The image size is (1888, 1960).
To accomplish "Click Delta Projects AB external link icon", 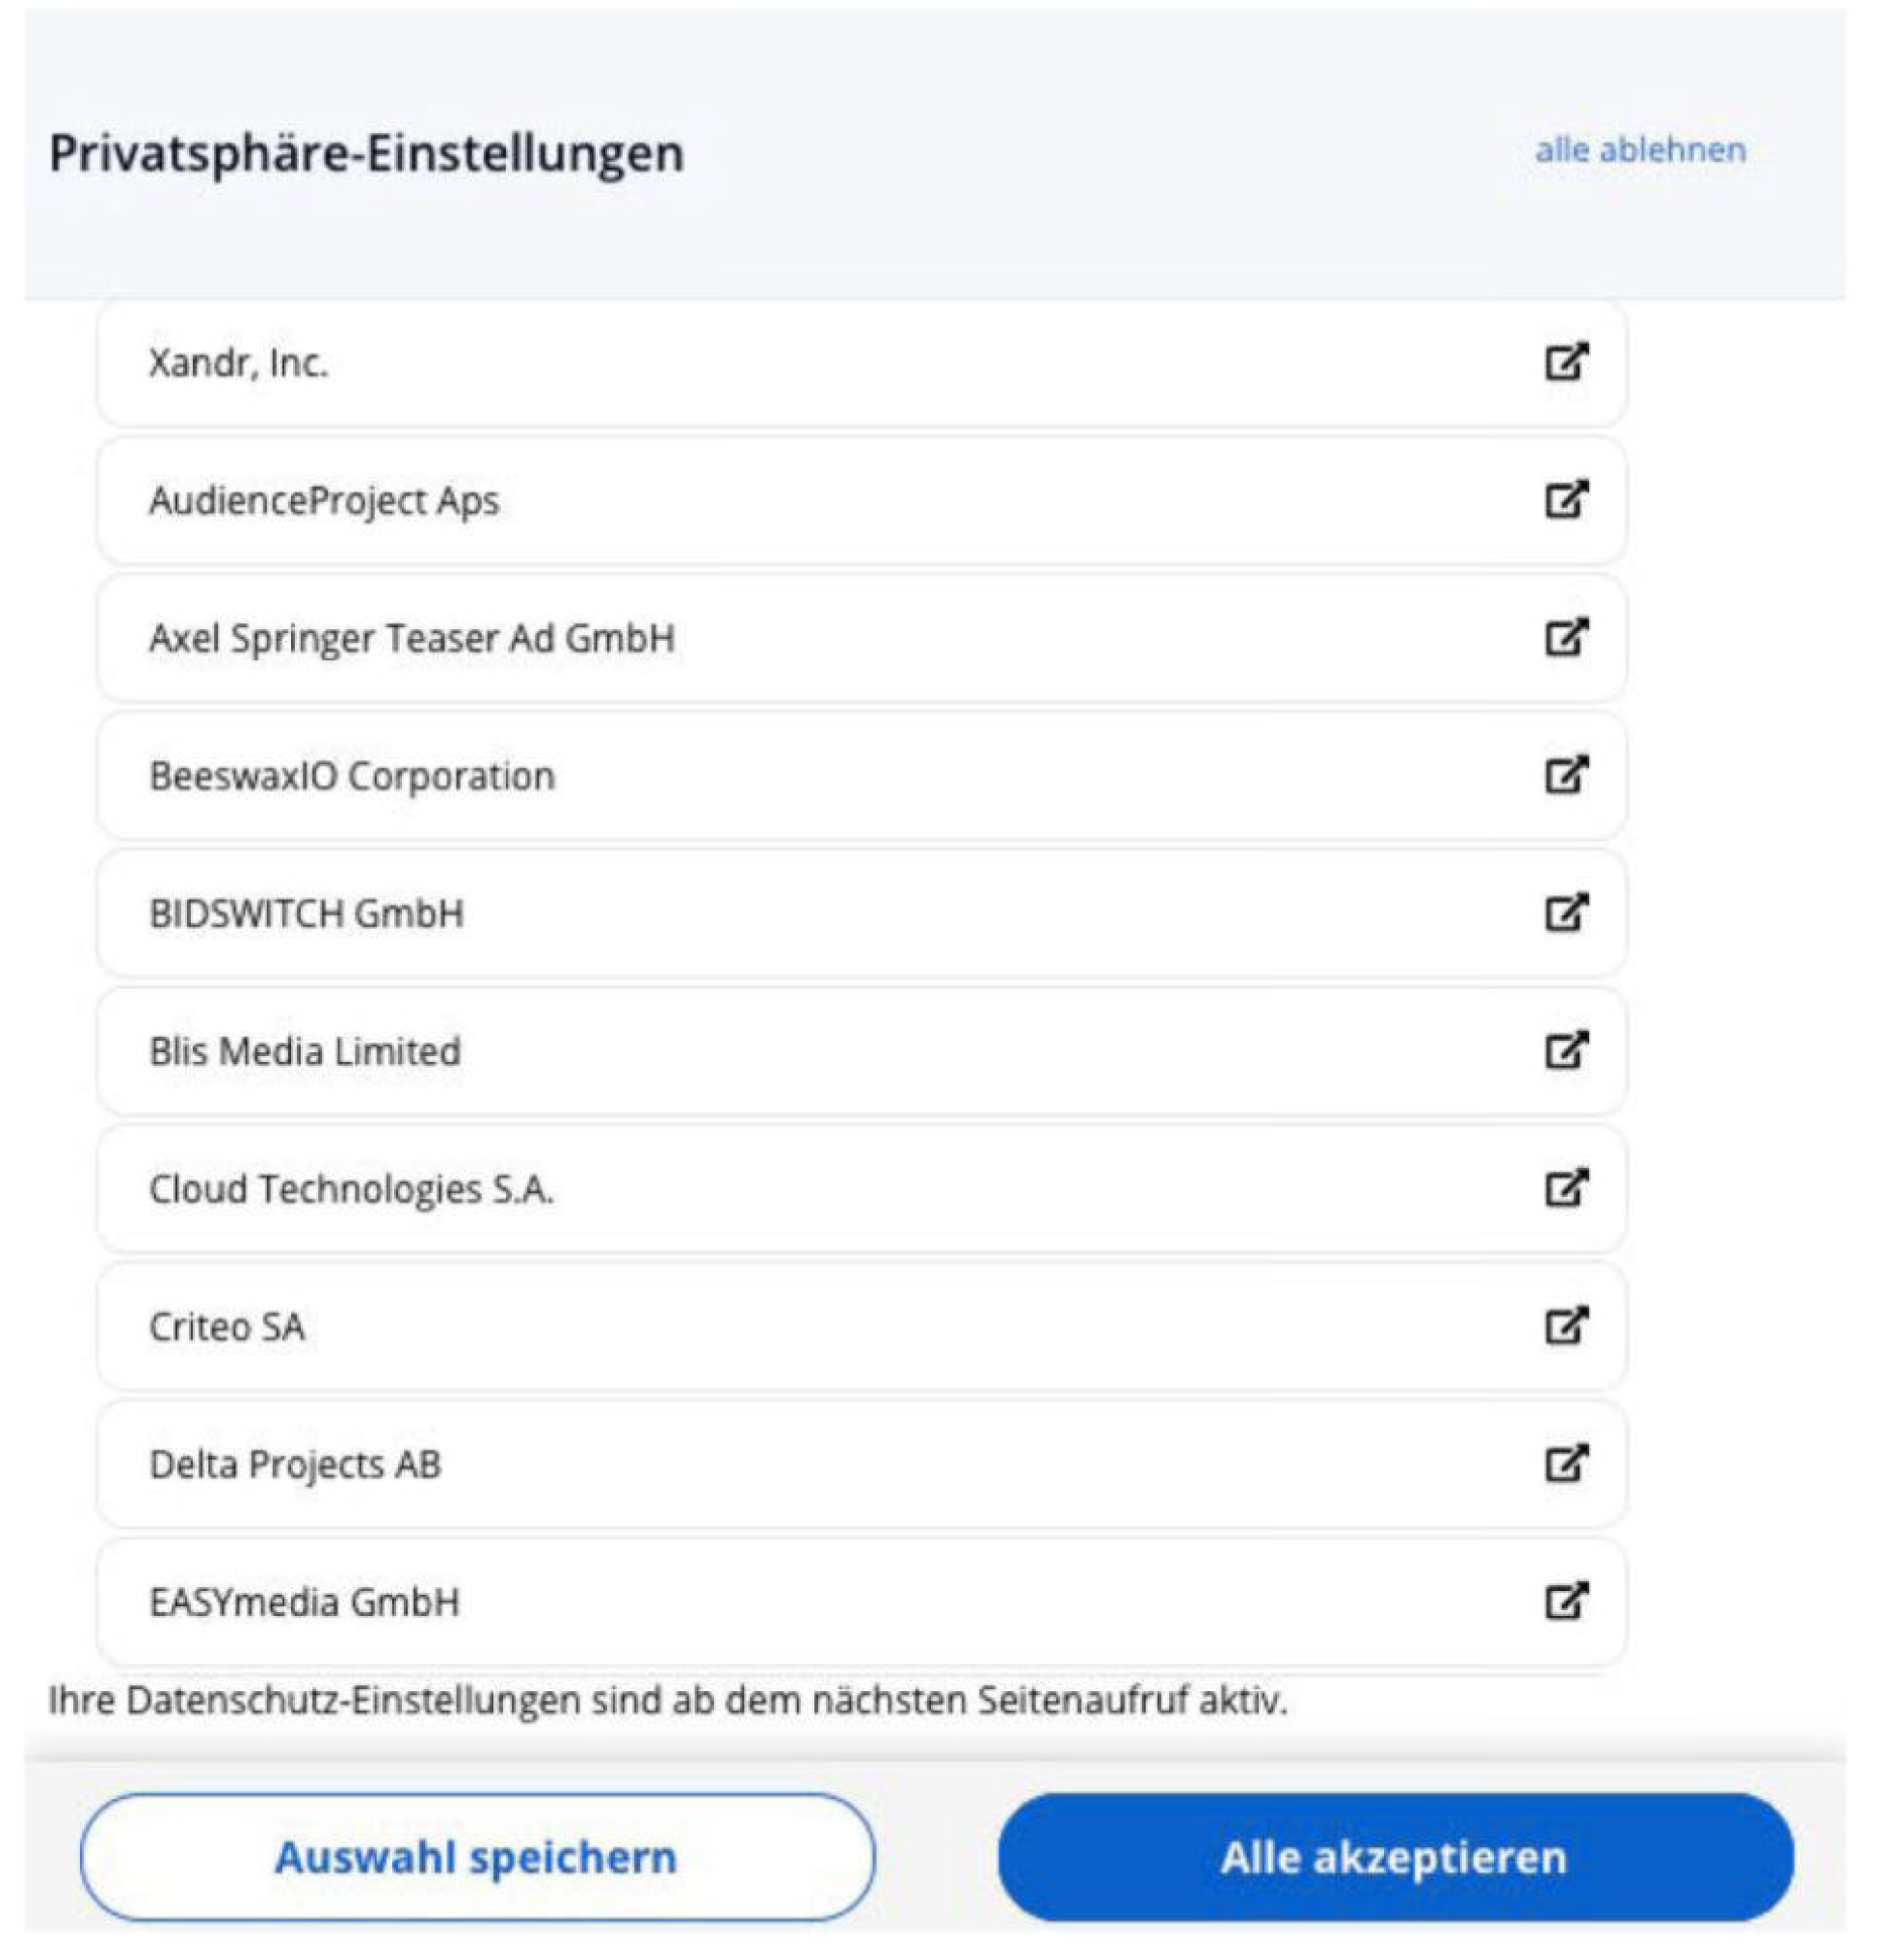I will tap(1566, 1464).
